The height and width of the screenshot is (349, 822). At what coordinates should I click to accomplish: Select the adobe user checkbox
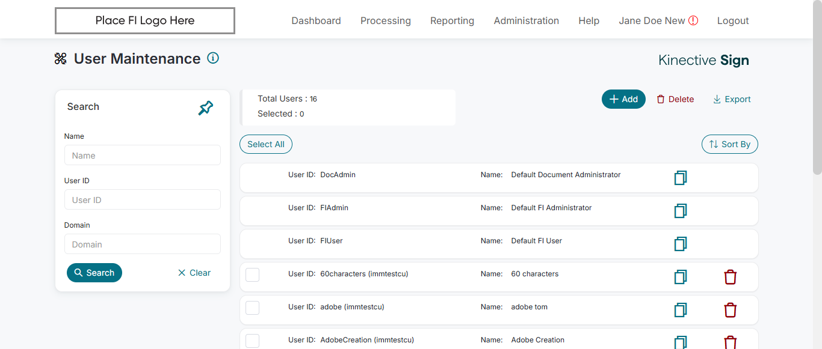(253, 308)
